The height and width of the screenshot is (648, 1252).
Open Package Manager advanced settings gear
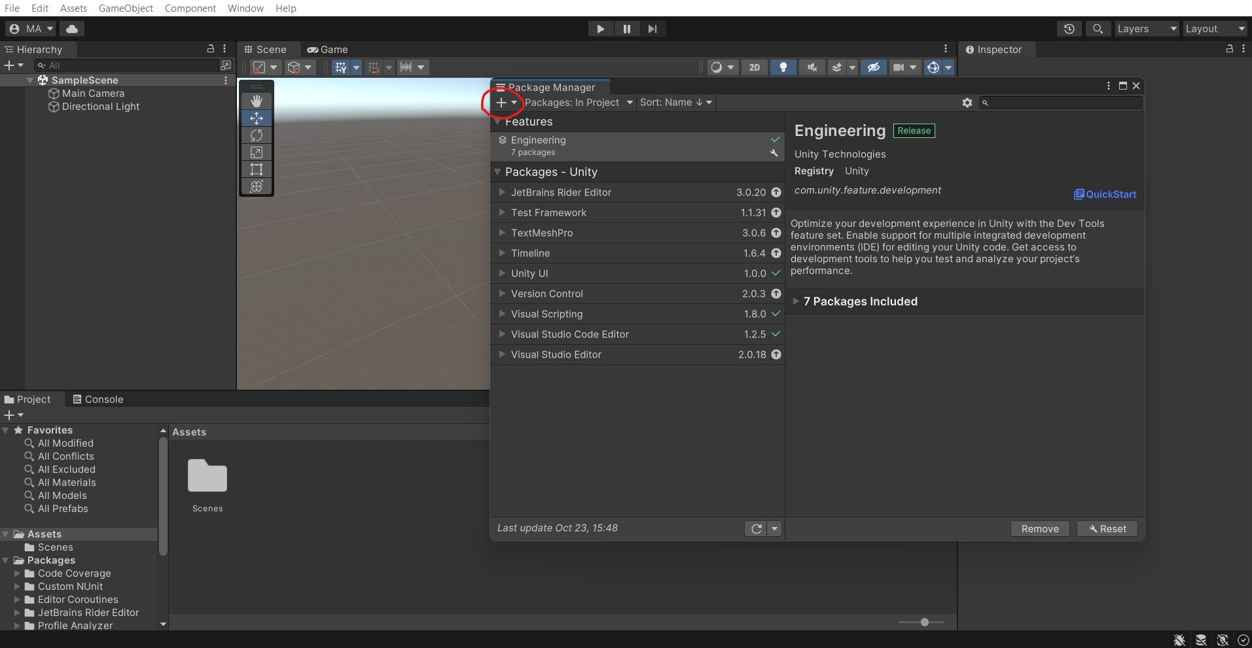(x=967, y=103)
